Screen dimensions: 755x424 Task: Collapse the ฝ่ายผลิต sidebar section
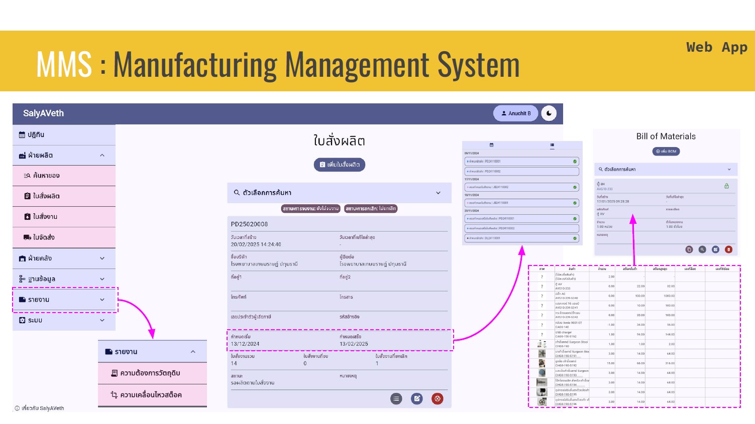(x=102, y=156)
